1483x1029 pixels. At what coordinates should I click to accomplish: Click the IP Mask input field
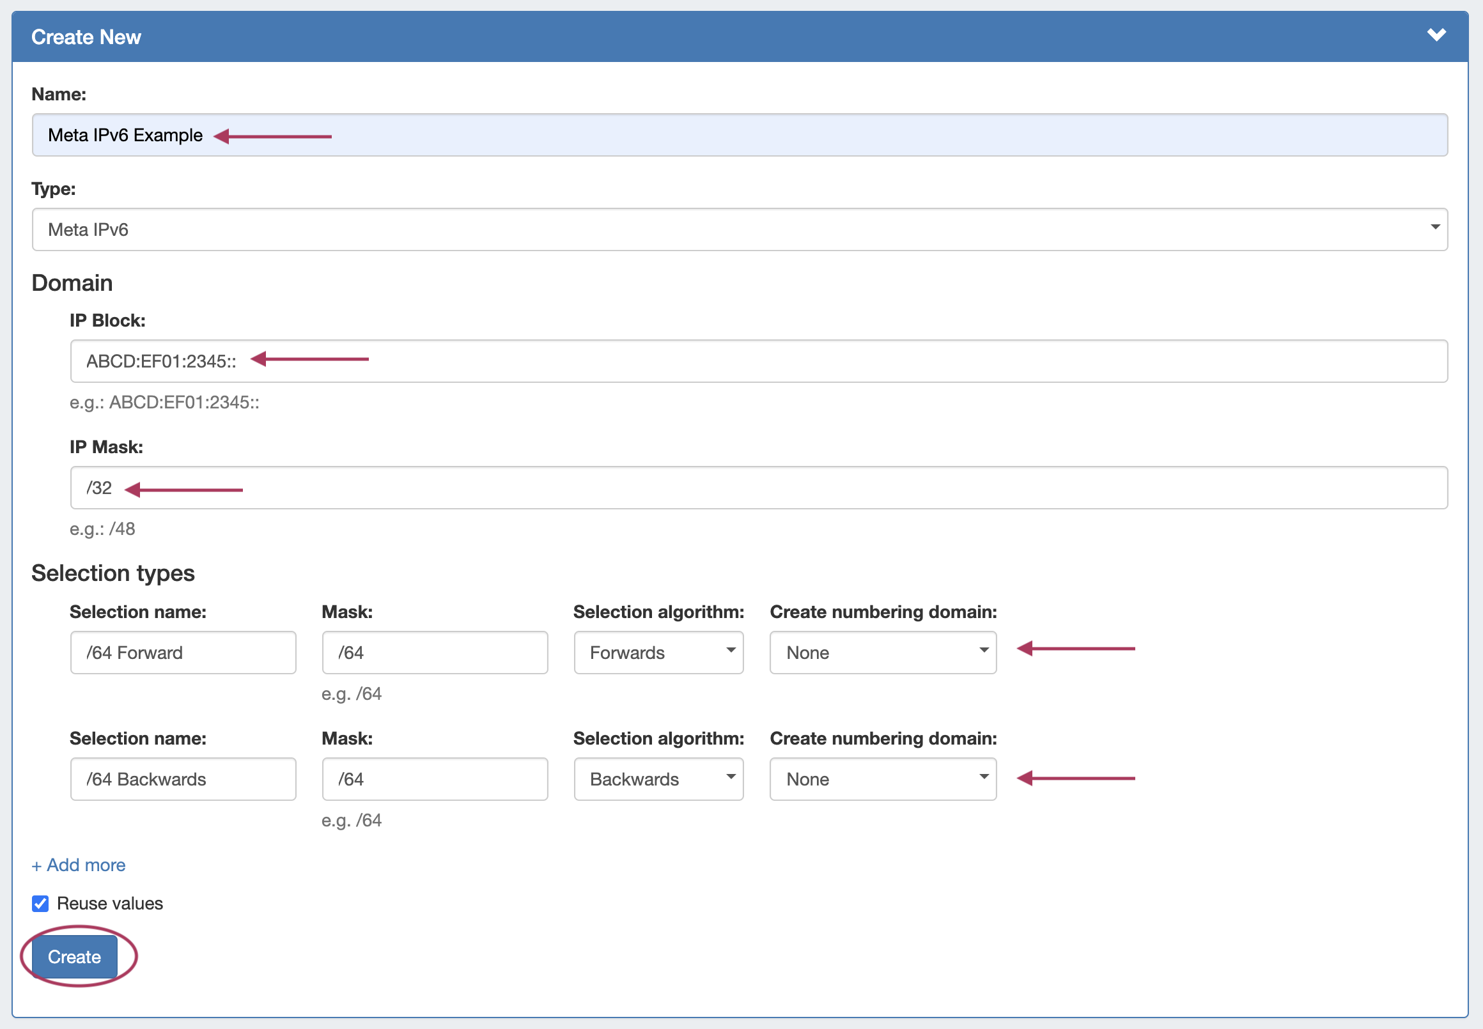pos(758,488)
